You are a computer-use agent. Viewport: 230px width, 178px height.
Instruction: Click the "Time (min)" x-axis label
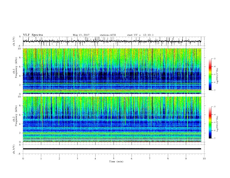click(116, 161)
